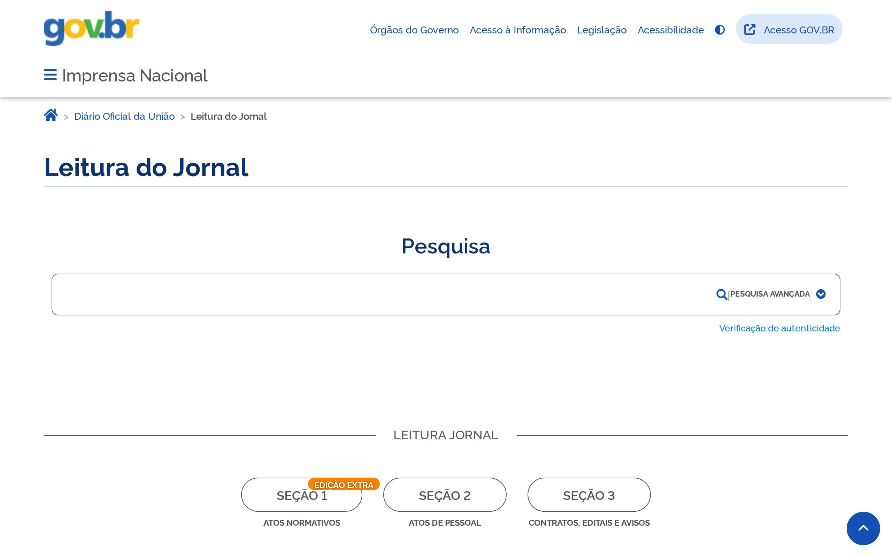Image resolution: width=892 pixels, height=557 pixels.
Task: Open the Acessibilidade menu item
Action: pos(670,30)
